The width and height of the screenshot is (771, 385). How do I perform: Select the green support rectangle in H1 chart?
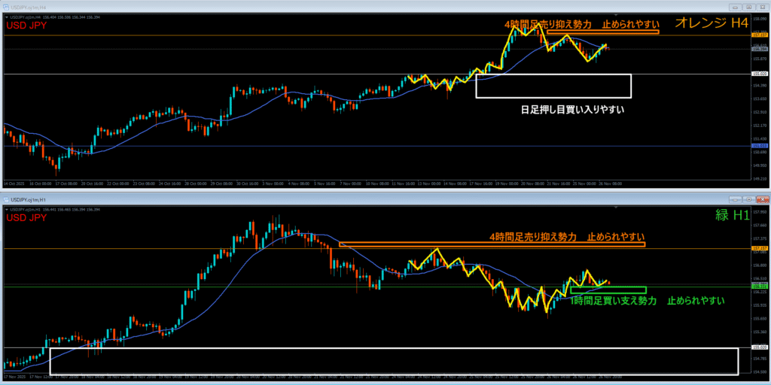(608, 290)
